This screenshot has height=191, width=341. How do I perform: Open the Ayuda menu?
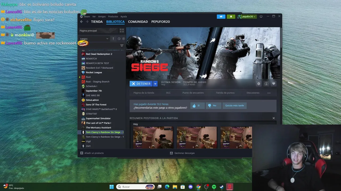click(124, 16)
